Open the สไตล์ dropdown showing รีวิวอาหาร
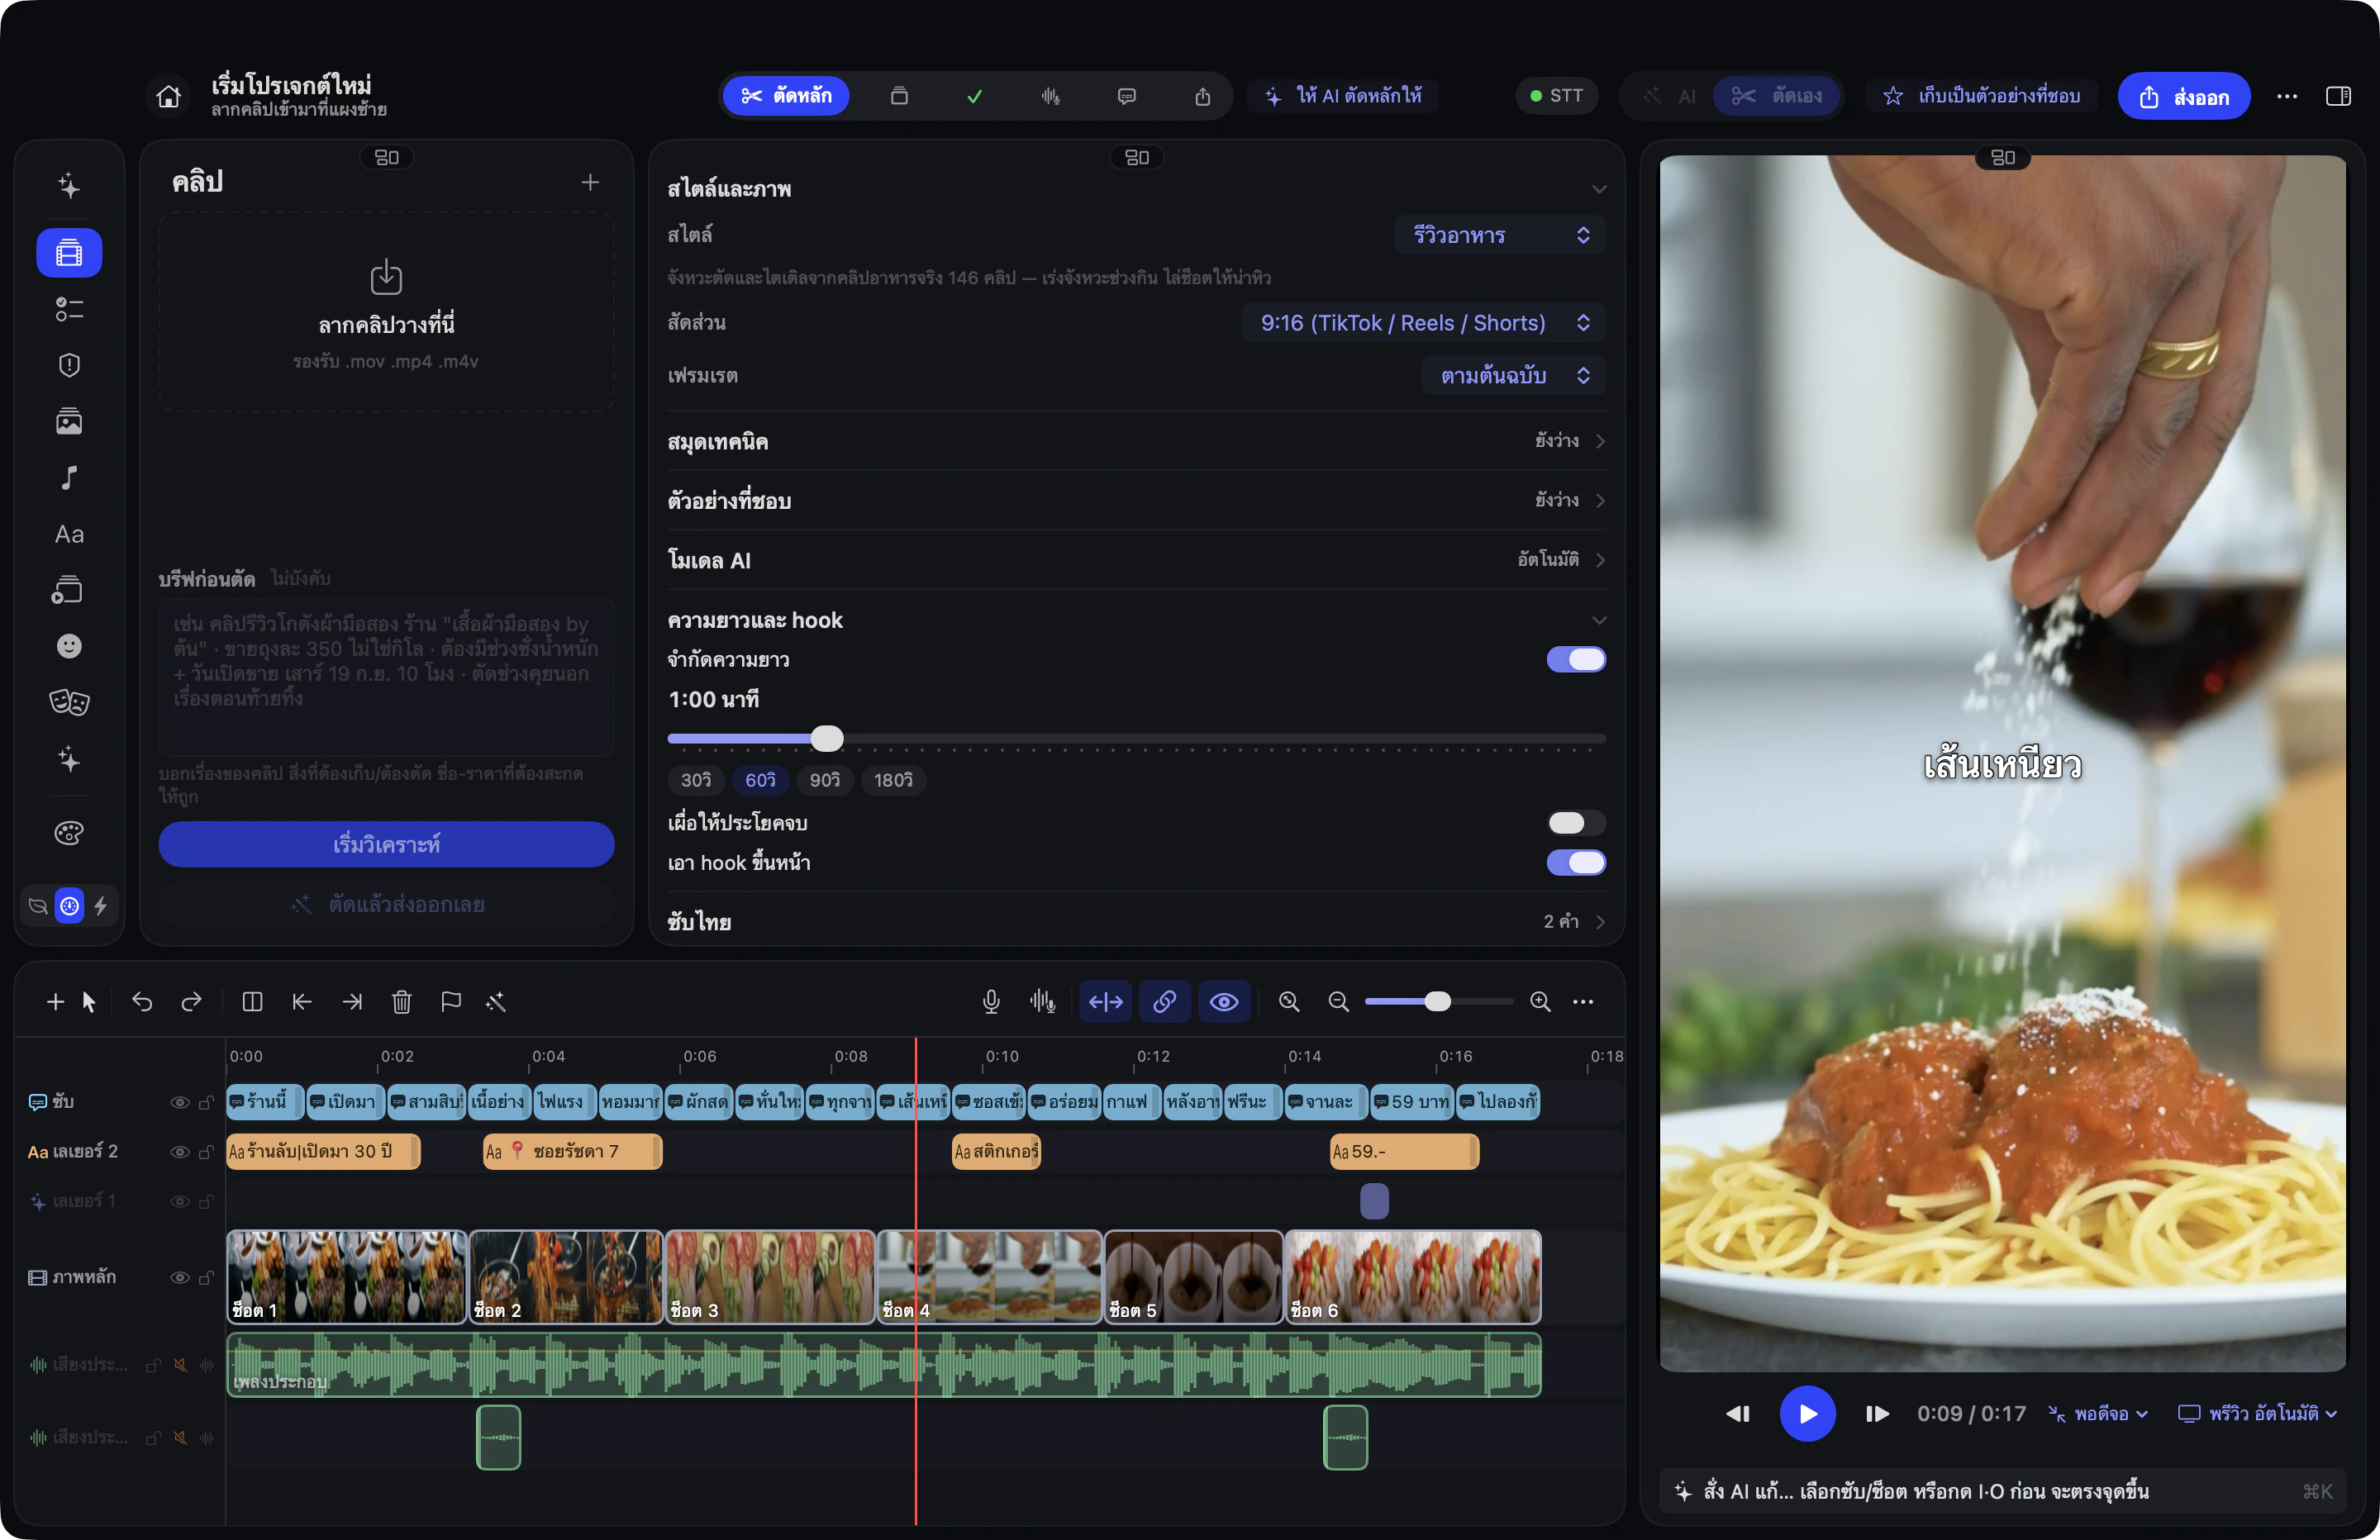The width and height of the screenshot is (2380, 1540). coord(1500,235)
